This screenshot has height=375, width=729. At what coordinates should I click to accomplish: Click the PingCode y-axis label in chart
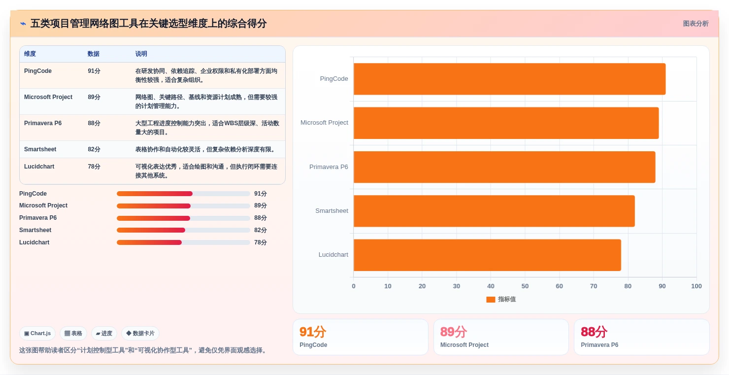click(334, 79)
